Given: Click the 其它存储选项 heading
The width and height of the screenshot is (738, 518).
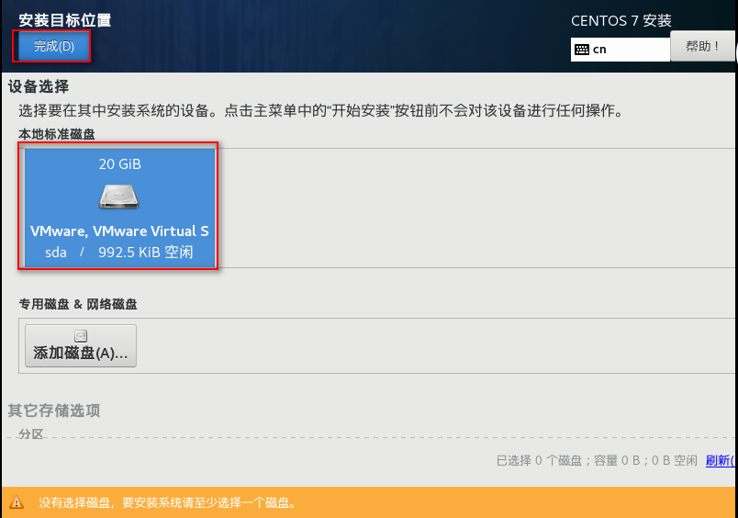Looking at the screenshot, I should (x=53, y=411).
